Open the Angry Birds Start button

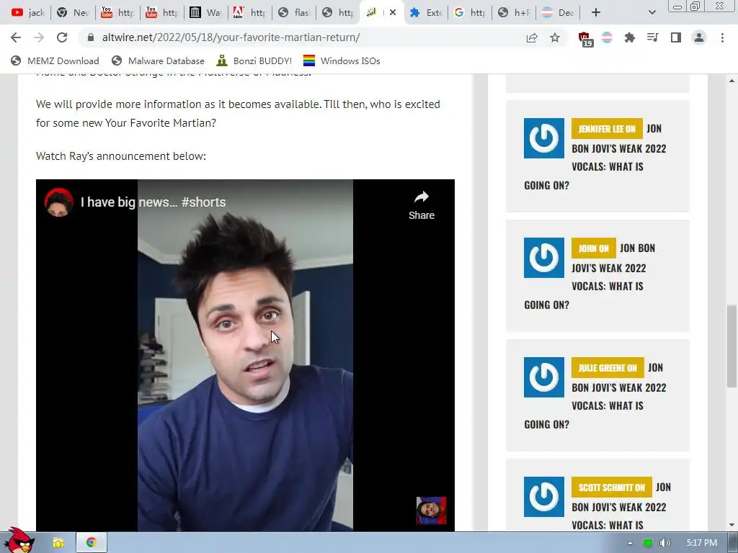19,541
